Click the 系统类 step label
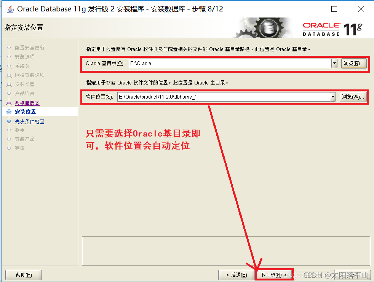The height and width of the screenshot is (282, 374). [22, 66]
